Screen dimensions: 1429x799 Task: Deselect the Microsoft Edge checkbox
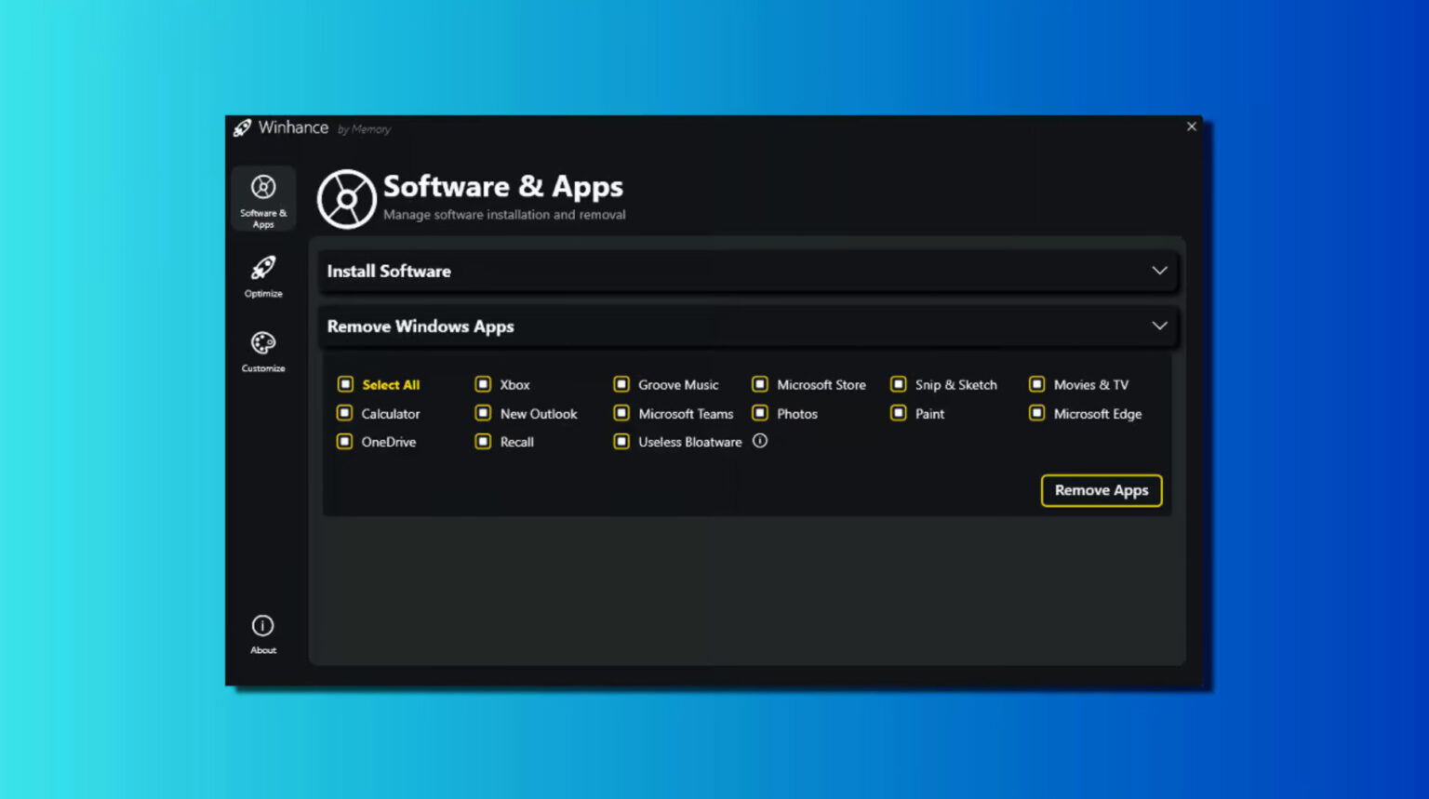tap(1036, 413)
